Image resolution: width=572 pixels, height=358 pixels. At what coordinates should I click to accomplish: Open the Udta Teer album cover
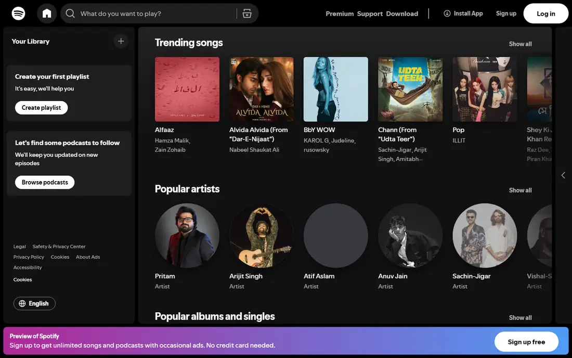point(410,89)
